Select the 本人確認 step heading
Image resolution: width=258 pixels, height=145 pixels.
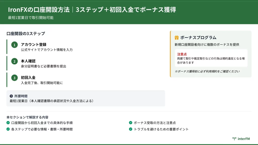28,61
